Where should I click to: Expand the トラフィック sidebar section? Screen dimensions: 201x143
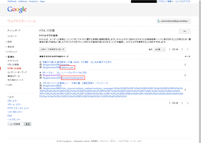tap(6, 52)
